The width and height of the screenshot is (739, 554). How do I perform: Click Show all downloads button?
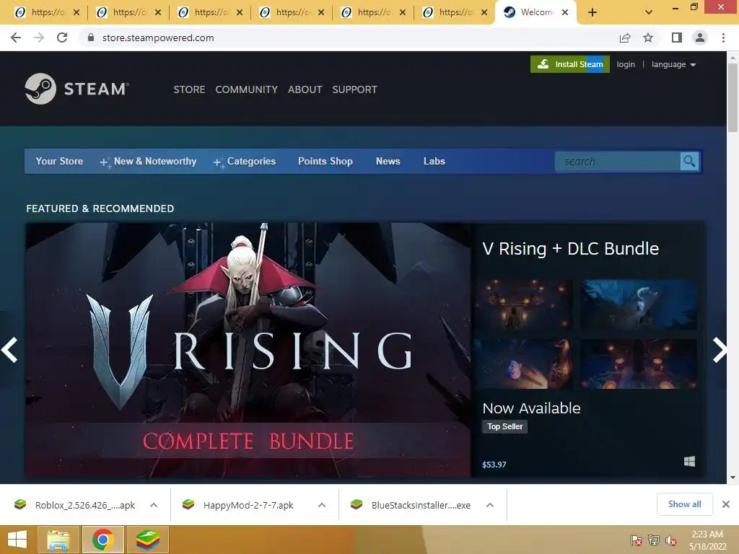tap(684, 504)
